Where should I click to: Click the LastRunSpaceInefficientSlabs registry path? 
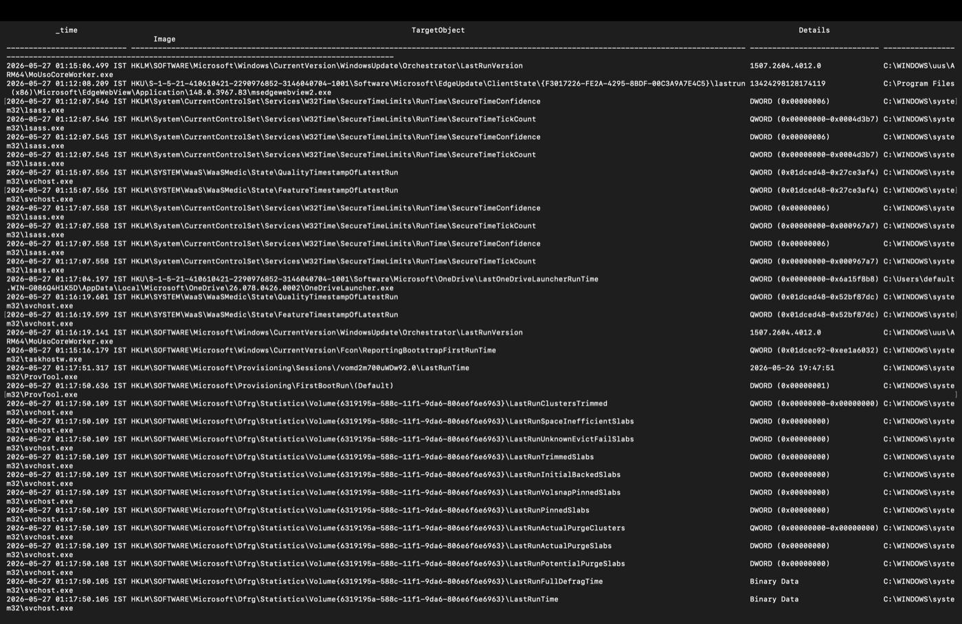pos(383,422)
